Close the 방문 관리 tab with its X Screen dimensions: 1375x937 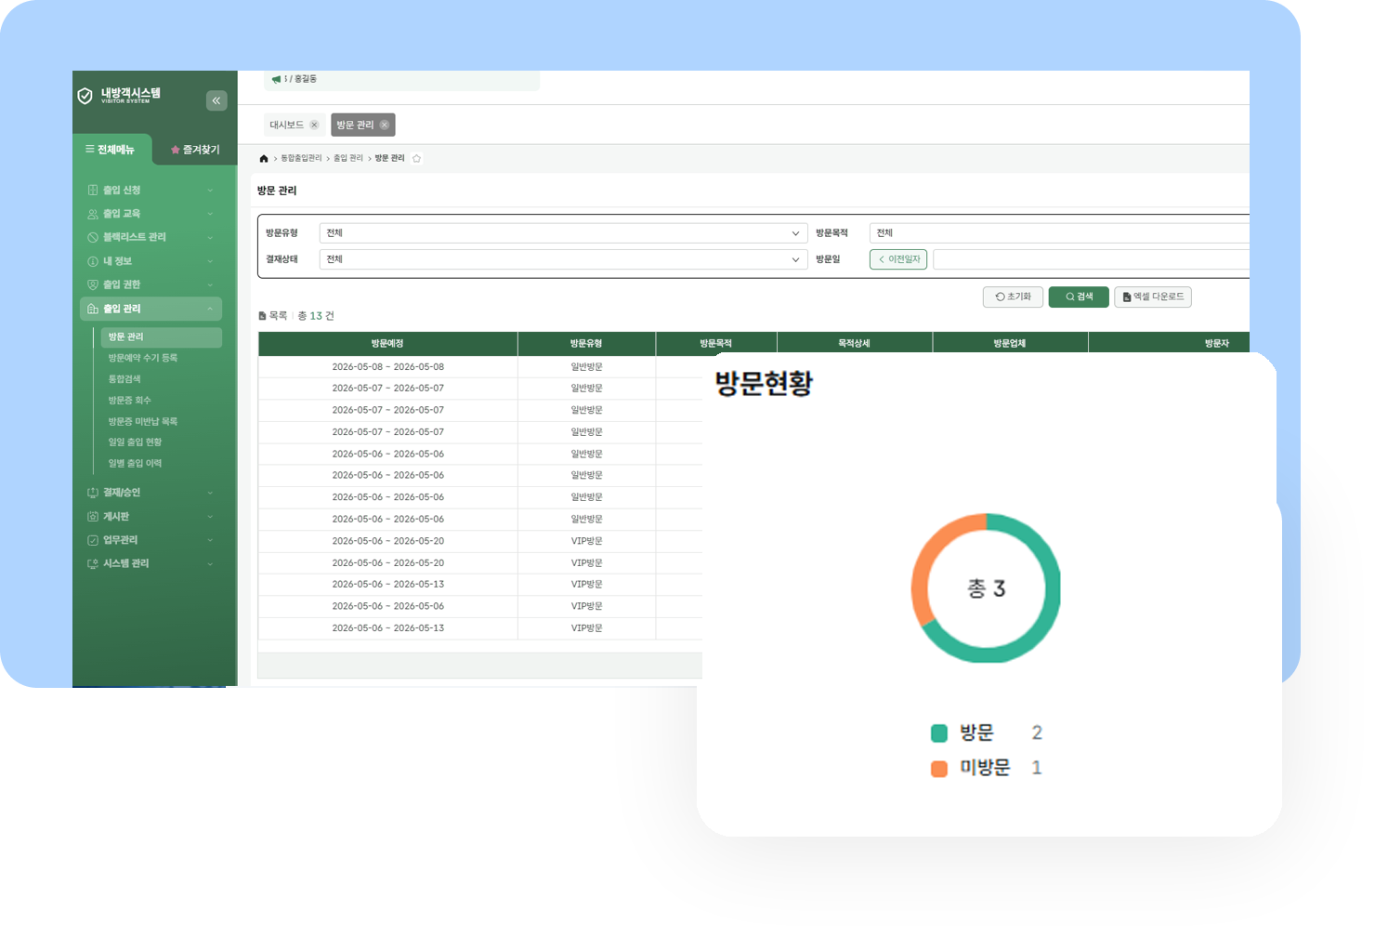tap(384, 125)
